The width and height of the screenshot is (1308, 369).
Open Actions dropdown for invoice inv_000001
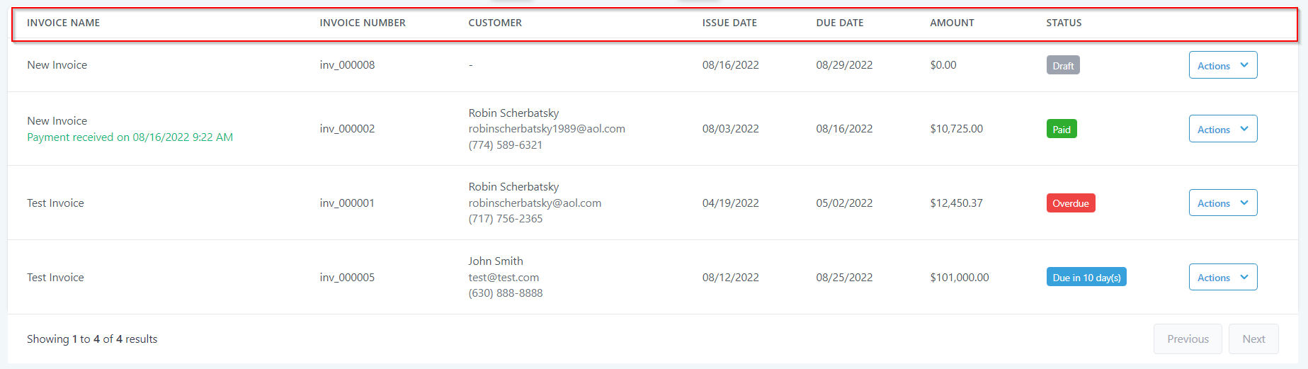coord(1222,203)
